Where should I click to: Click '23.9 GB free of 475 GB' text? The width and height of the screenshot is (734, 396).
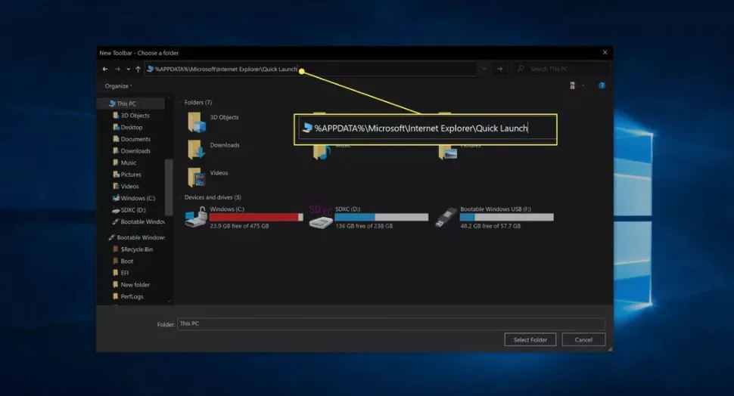pos(239,226)
